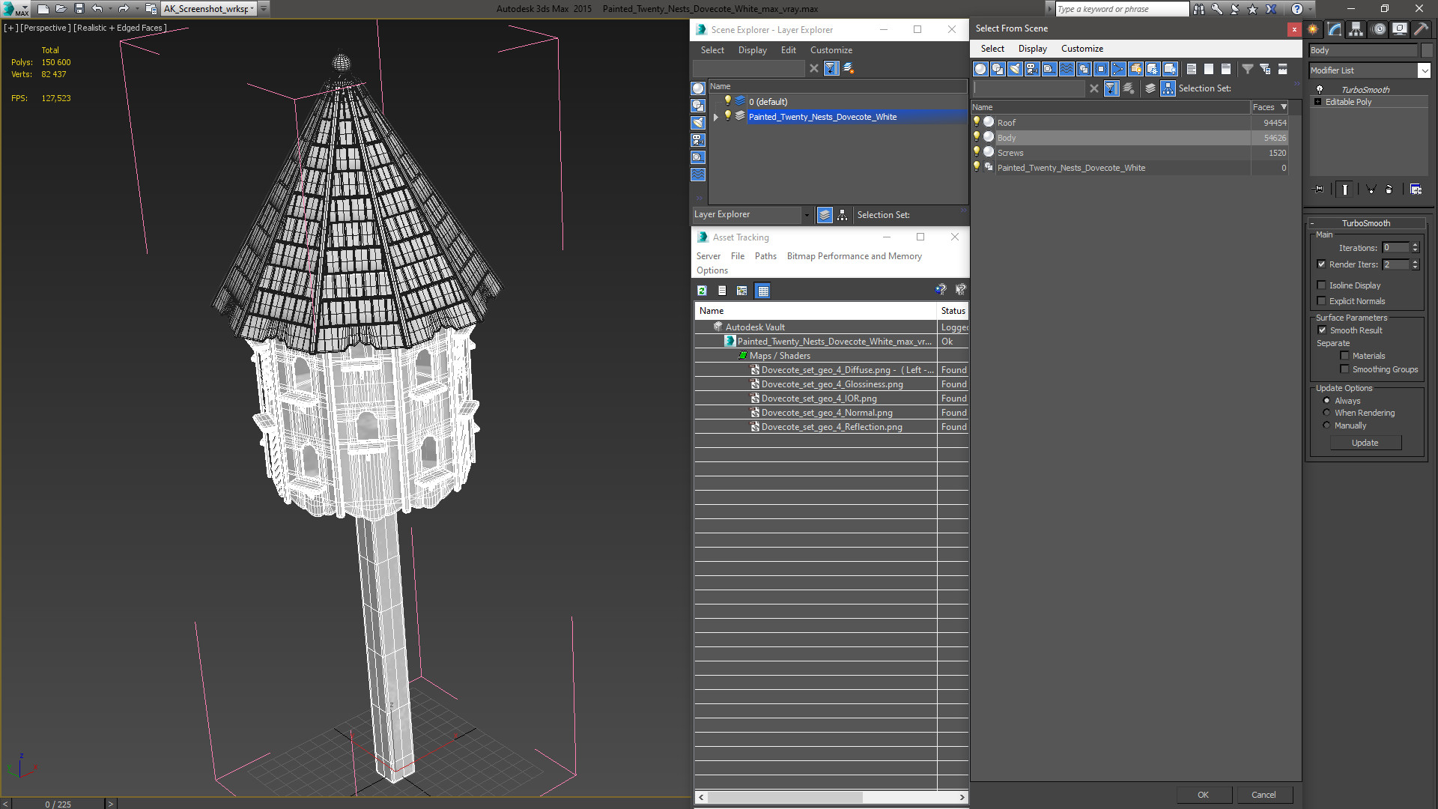Click Select Invert icon in Select From Scene
1438x809 pixels.
click(1226, 69)
